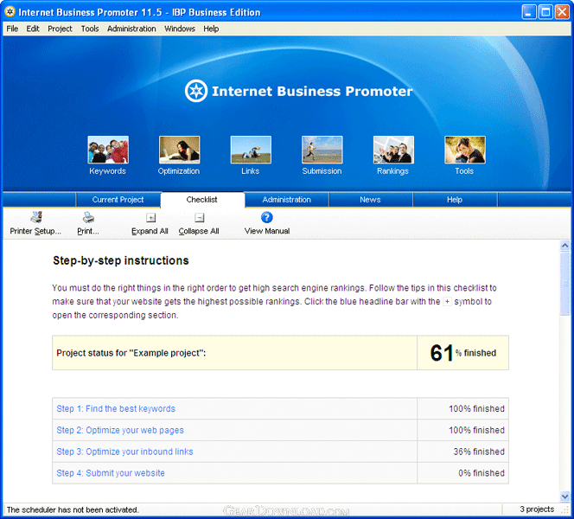The image size is (574, 519).
Task: Click the Collapse All minus icon
Action: [x=200, y=218]
